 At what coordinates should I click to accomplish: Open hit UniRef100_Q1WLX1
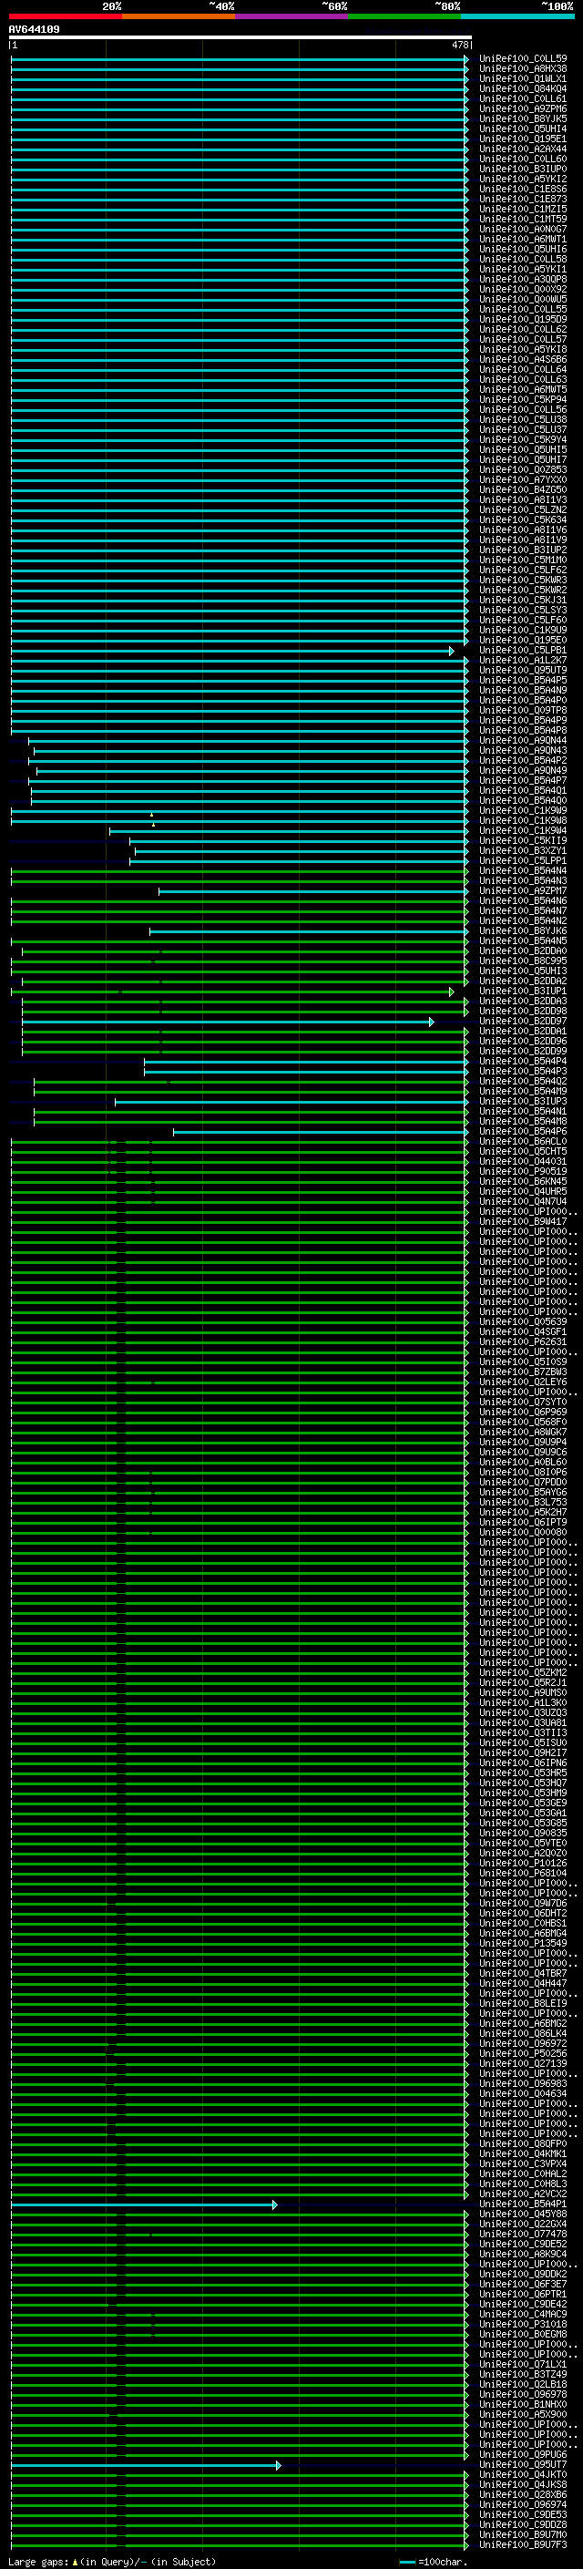click(523, 78)
